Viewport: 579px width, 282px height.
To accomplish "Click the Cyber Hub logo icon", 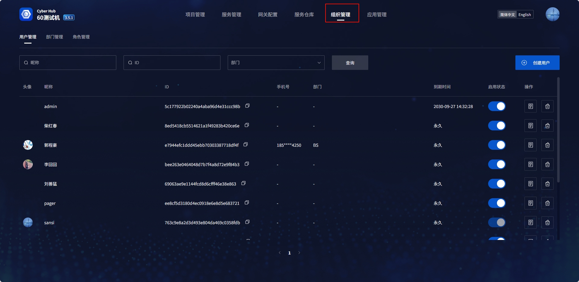I will tap(26, 14).
